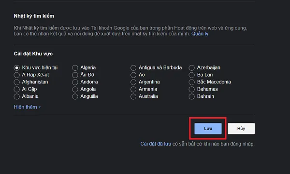Select Azerbaijan region radio button
The image size is (290, 174).
point(191,67)
